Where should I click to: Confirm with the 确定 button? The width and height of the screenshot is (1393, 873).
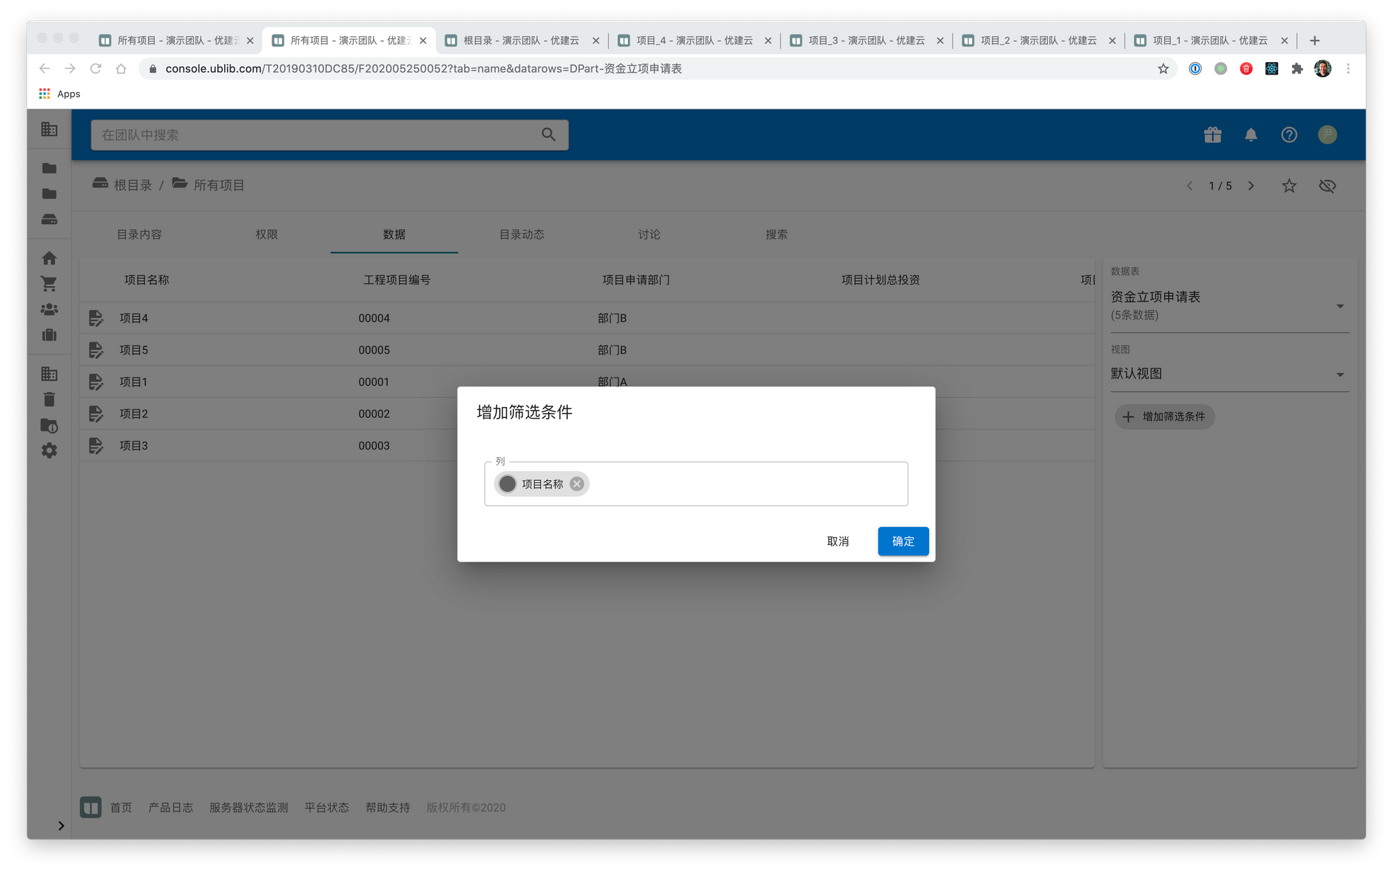pos(903,541)
